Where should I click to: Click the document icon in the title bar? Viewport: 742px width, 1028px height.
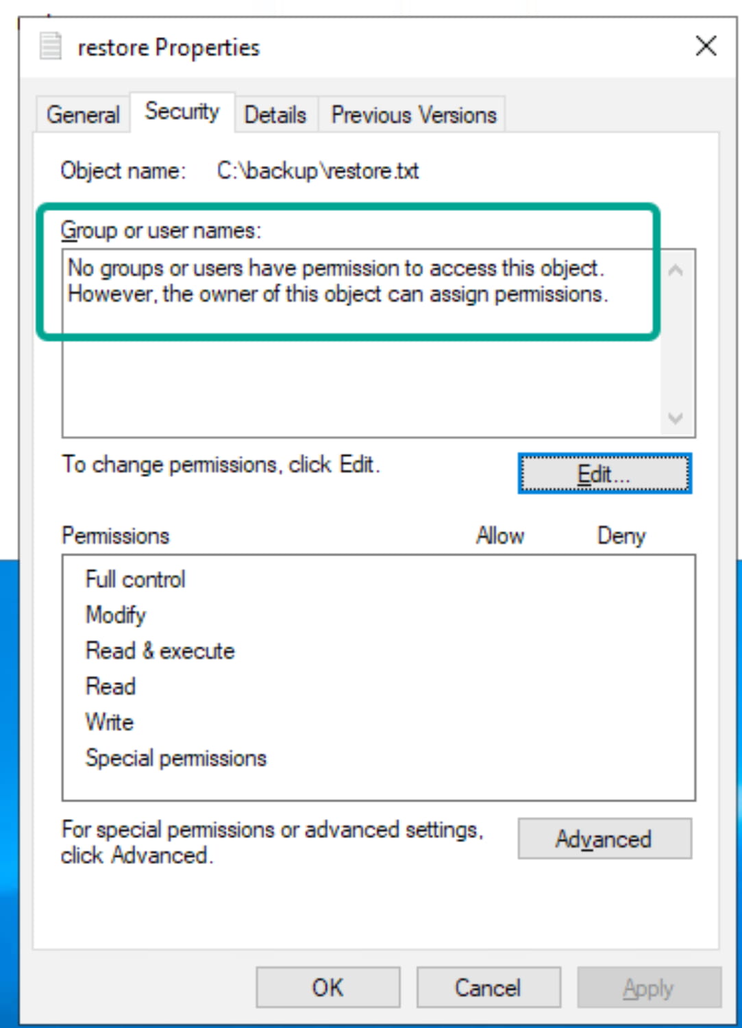(x=50, y=47)
